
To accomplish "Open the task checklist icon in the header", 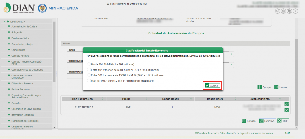I will (283, 11).
